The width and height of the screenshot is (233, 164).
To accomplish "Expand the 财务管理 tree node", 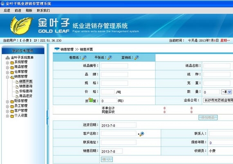I will (x=7, y=102).
